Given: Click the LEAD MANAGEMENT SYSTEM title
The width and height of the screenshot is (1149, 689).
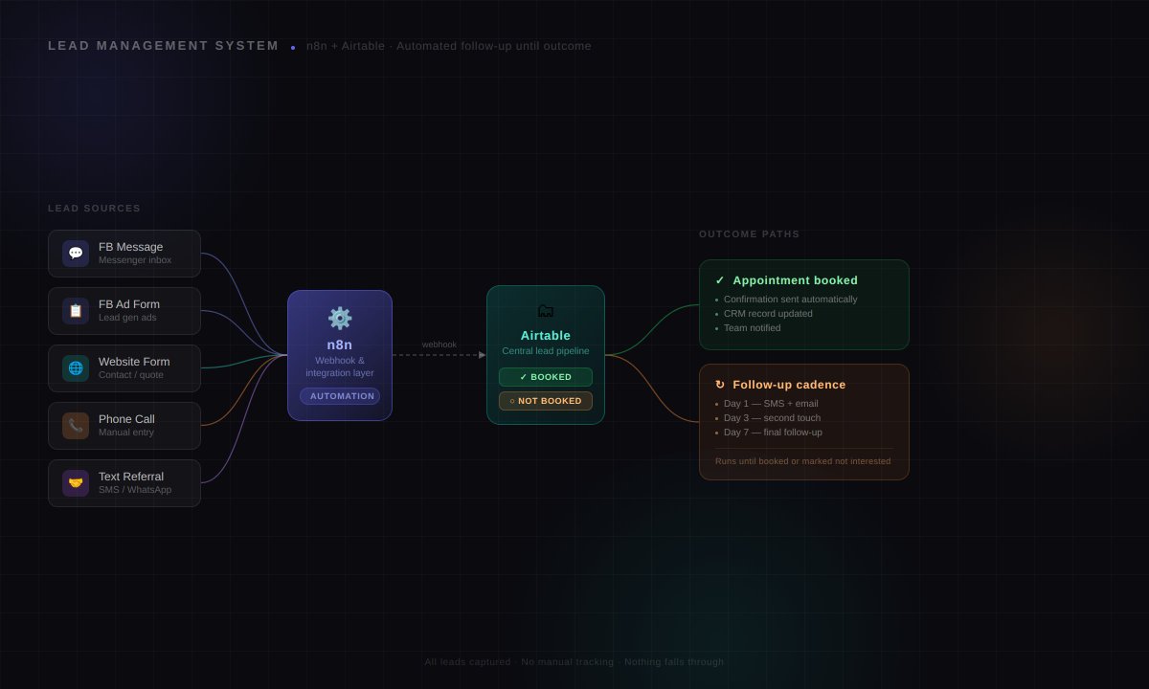Looking at the screenshot, I should (164, 46).
